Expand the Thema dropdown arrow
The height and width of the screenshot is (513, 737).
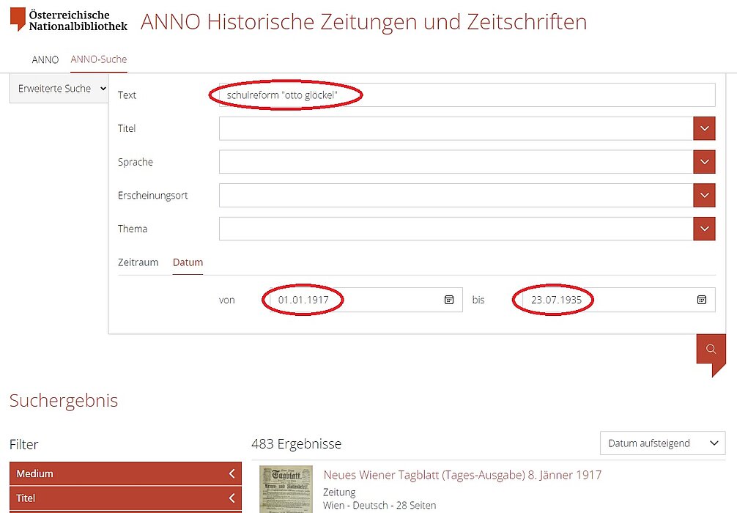(704, 229)
